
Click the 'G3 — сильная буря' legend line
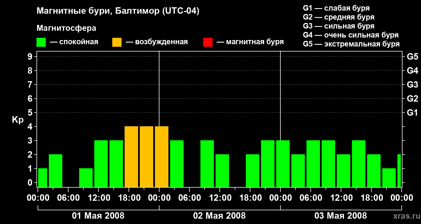338,26
